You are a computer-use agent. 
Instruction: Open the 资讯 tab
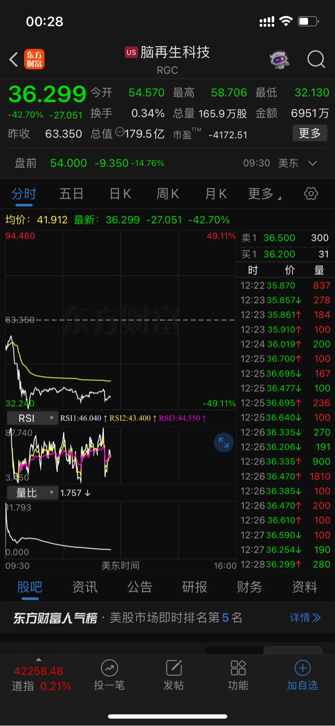[x=85, y=587]
